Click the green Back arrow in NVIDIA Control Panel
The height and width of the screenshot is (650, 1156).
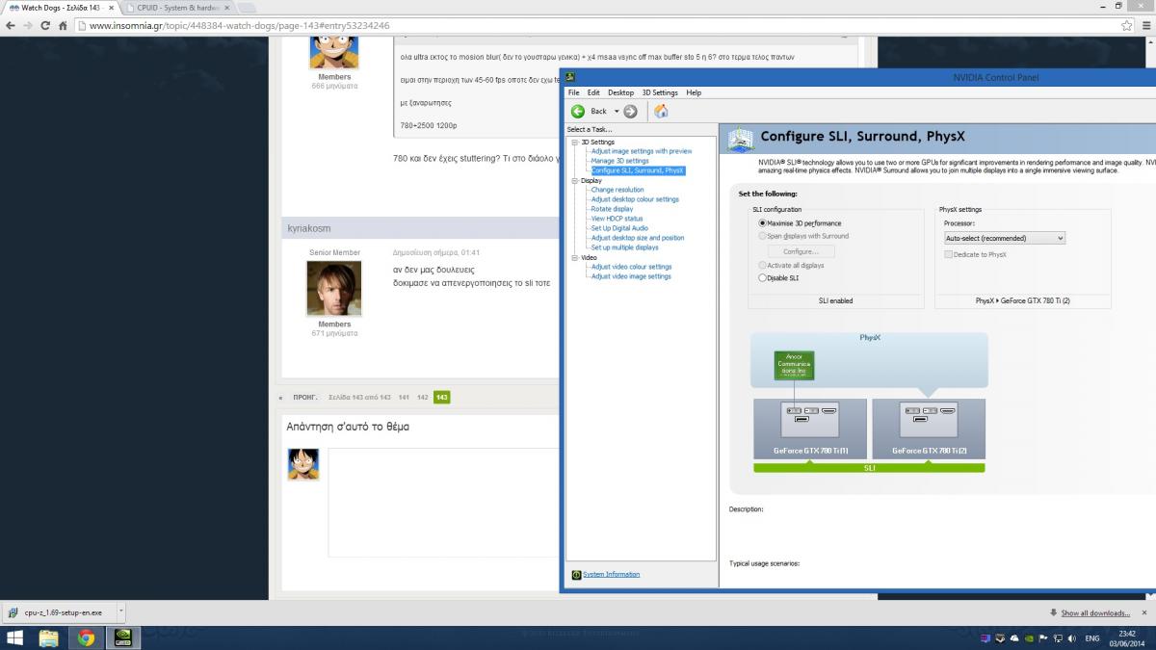pyautogui.click(x=577, y=111)
